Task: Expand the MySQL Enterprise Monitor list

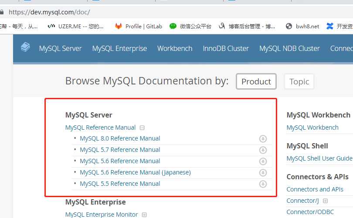Action: coord(144,215)
